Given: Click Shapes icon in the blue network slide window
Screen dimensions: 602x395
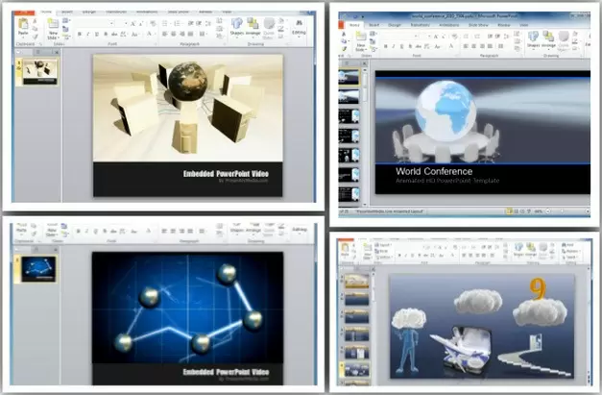Looking at the screenshot, I should point(237,232).
